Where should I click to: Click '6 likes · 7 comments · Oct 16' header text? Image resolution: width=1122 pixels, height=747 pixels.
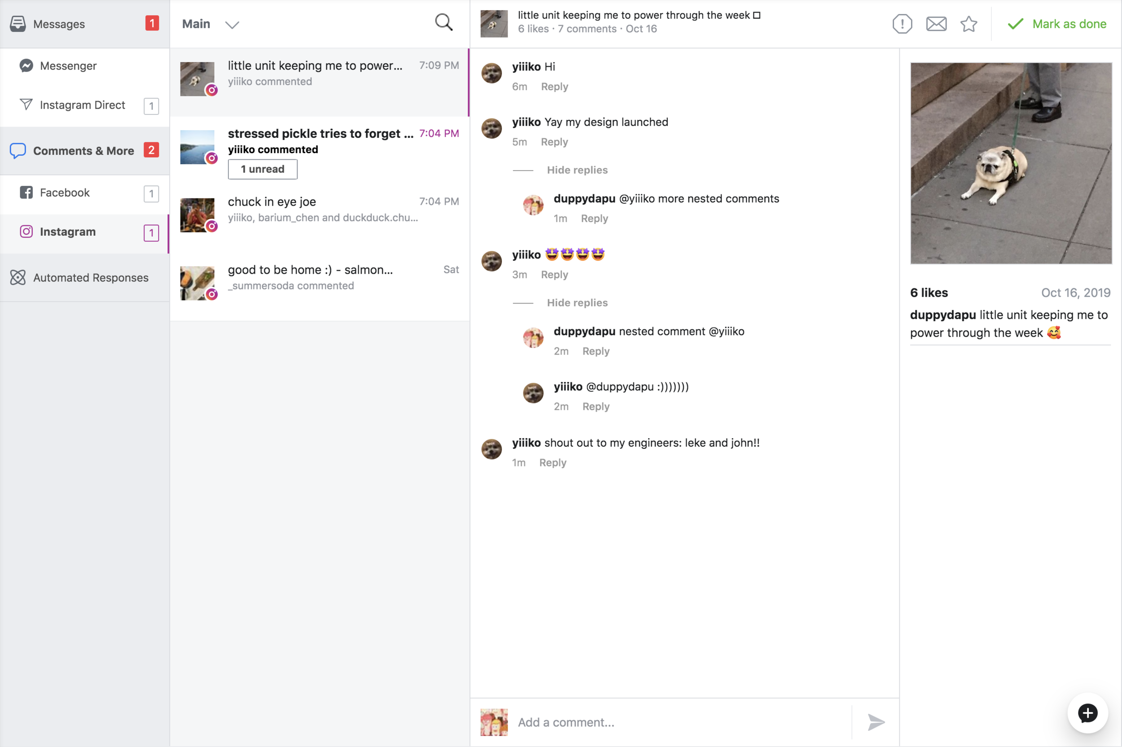pyautogui.click(x=587, y=29)
